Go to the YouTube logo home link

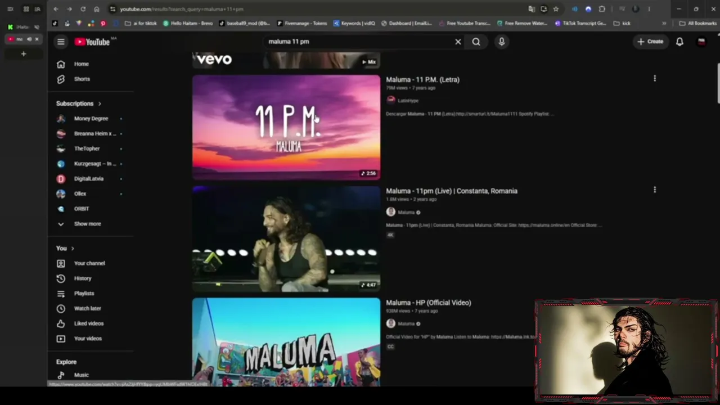coord(92,42)
